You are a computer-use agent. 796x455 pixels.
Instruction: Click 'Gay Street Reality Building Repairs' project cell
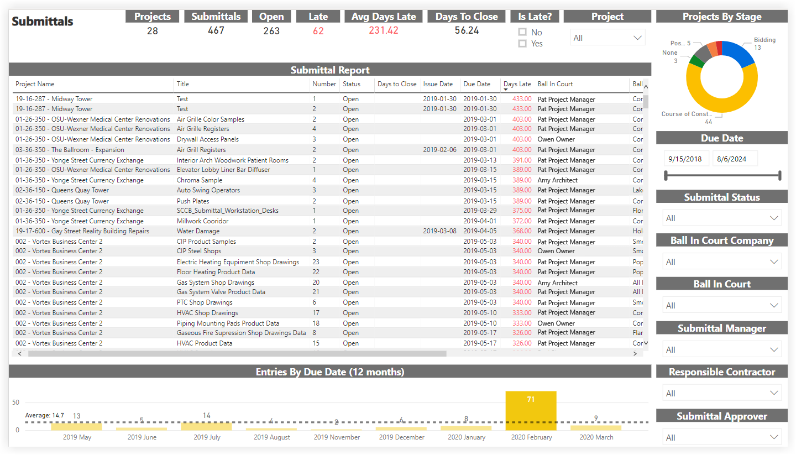82,231
